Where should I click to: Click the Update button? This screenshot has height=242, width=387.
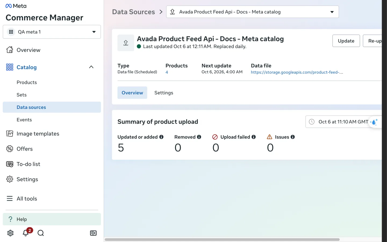coord(346,41)
